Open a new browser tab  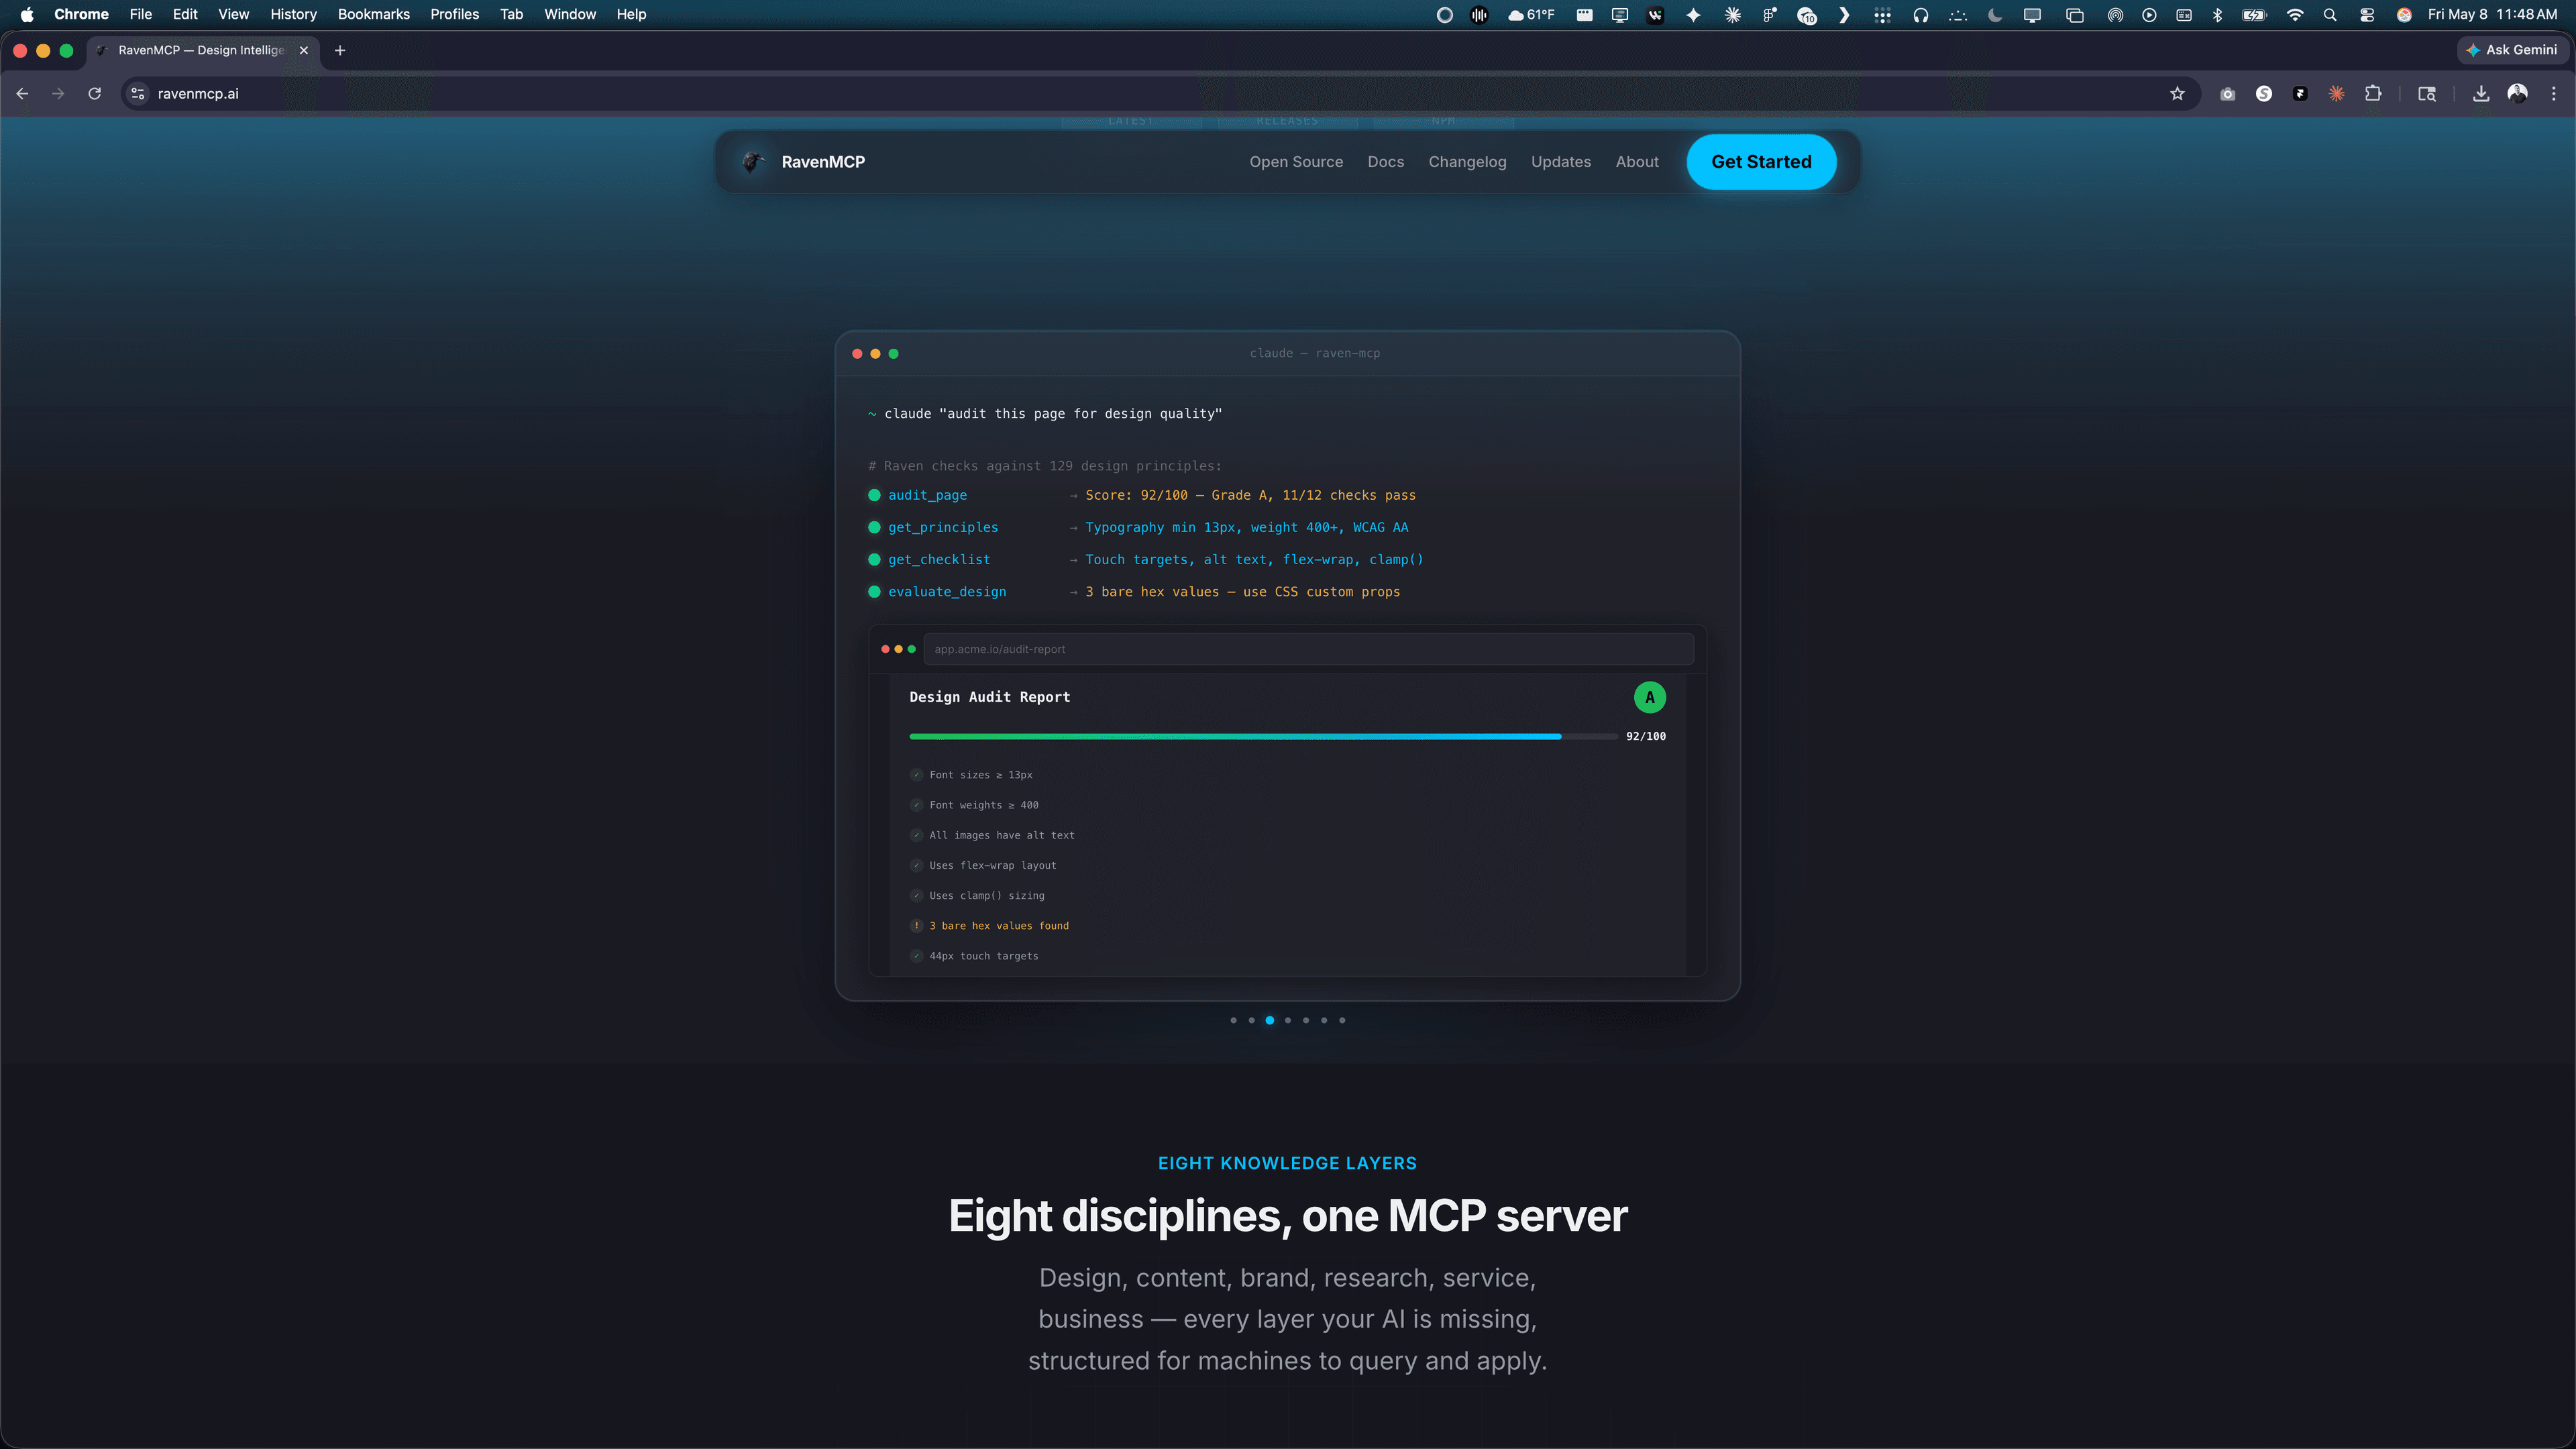pyautogui.click(x=340, y=50)
